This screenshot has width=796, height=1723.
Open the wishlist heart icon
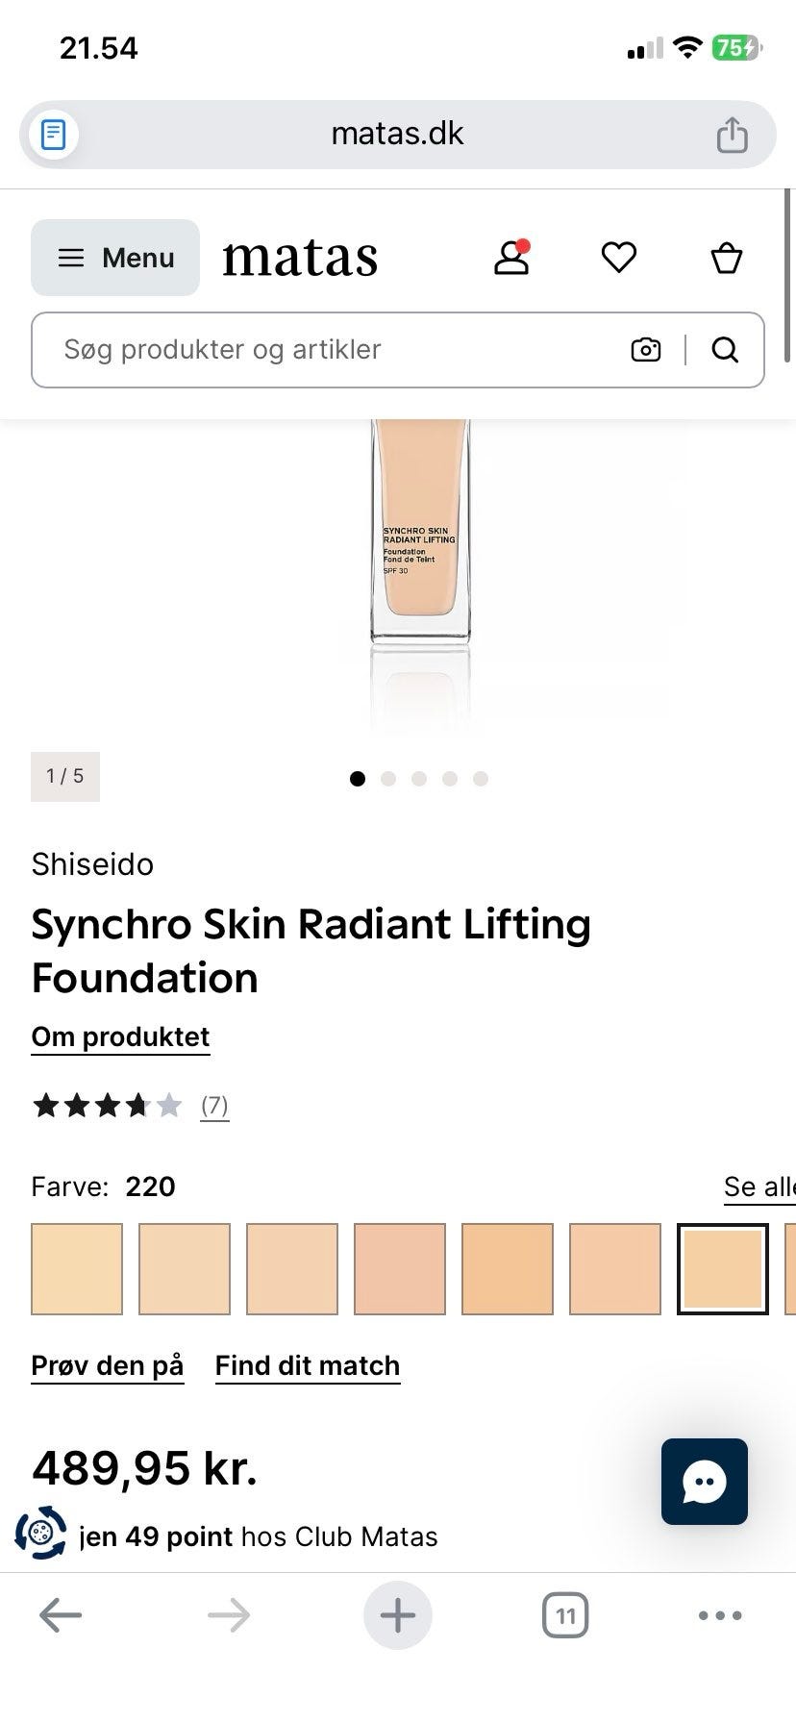point(619,258)
